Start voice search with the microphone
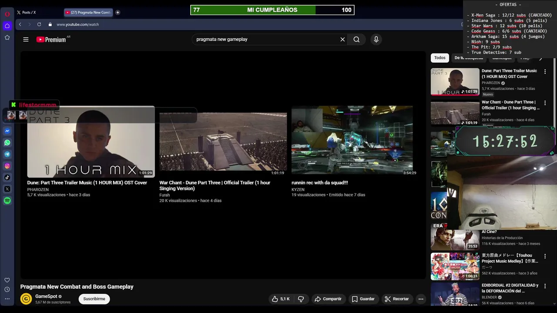Screen dimensions: 557x313 pyautogui.click(x=376, y=40)
